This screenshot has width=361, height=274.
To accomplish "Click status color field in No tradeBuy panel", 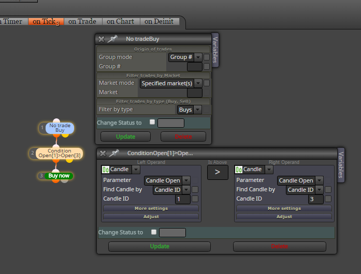I will coord(171,123).
